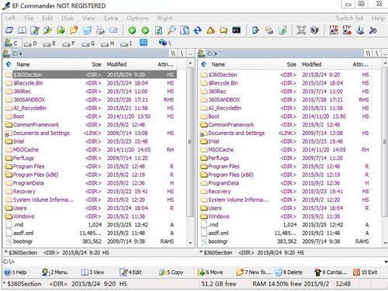Click the open book View icon in toolbar
Viewport: 388px width, 291px height.
(22, 30)
